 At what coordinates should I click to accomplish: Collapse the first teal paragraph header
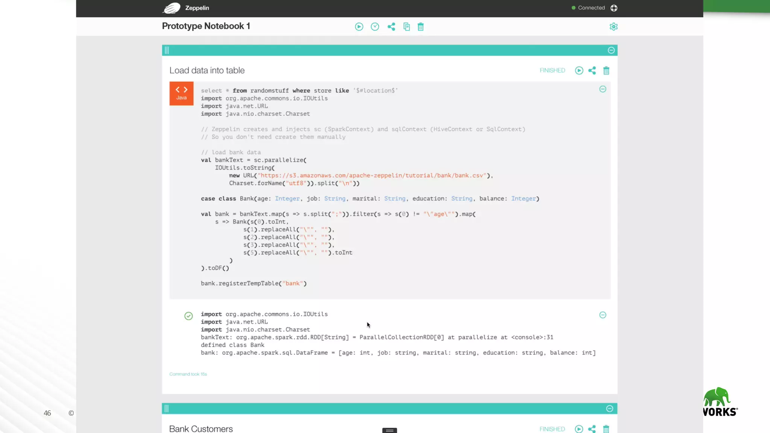tap(611, 50)
